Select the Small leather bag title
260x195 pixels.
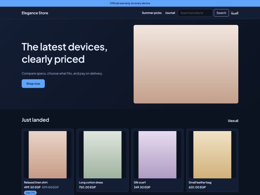(x=200, y=182)
